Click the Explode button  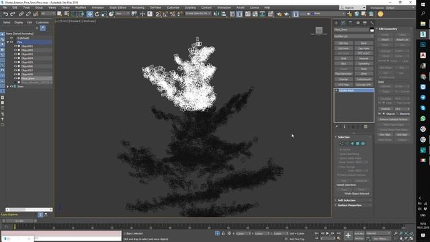click(386, 109)
